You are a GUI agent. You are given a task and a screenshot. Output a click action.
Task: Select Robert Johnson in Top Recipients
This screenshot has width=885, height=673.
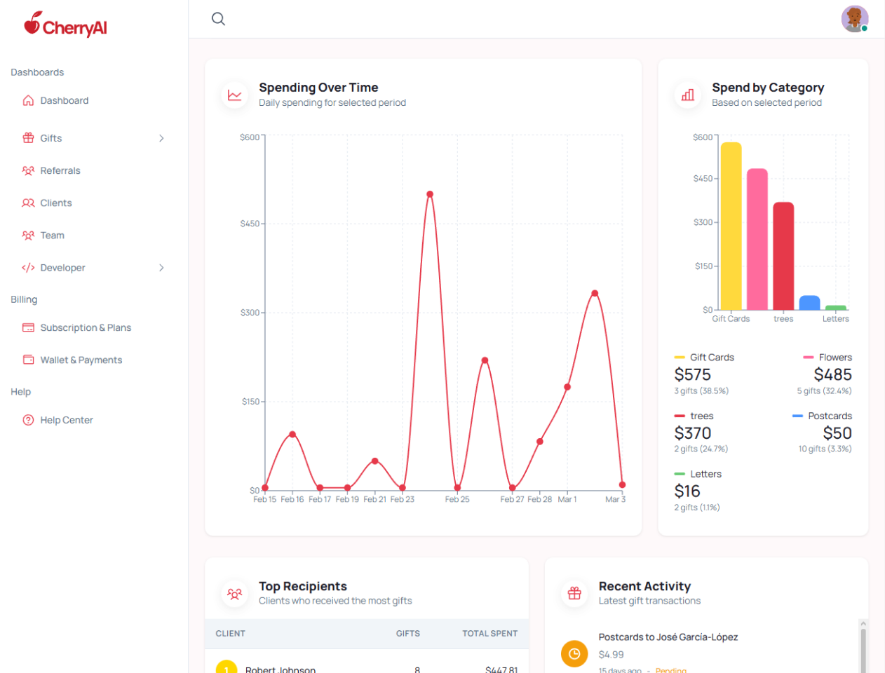(281, 669)
